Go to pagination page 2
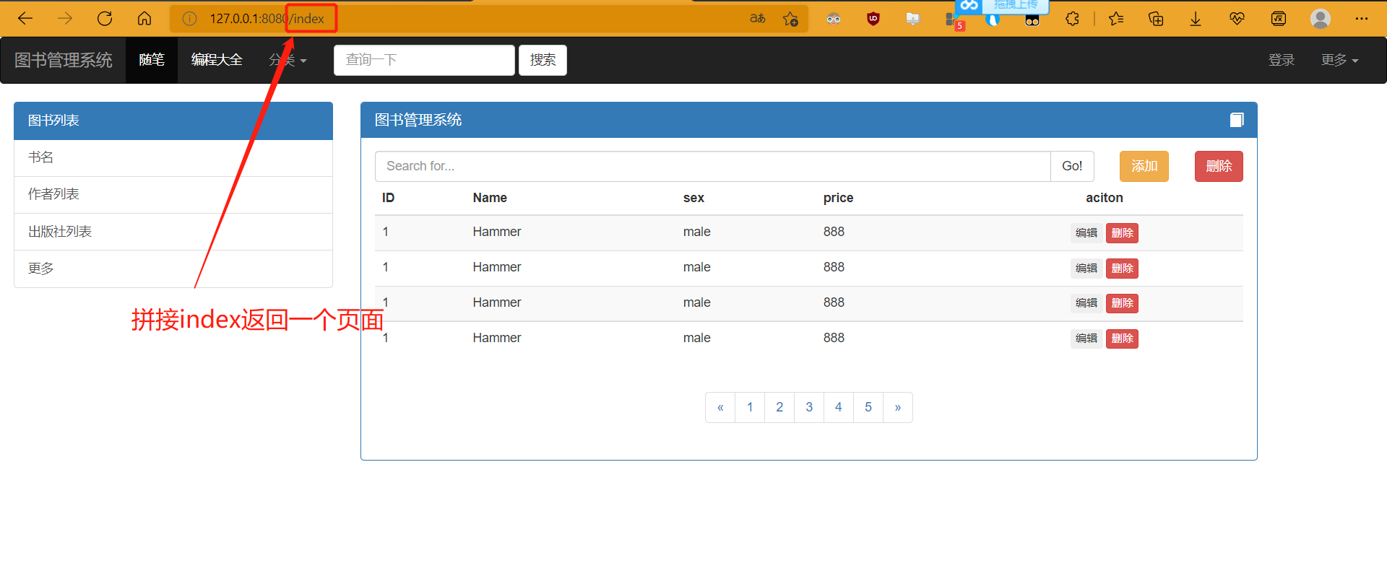Image resolution: width=1387 pixels, height=571 pixels. [779, 407]
